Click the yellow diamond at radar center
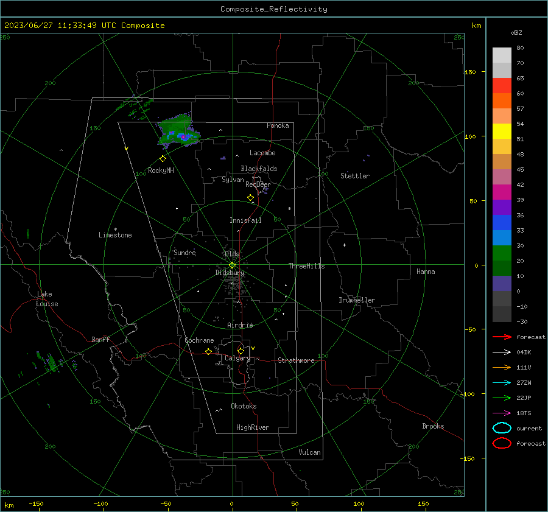548x512 pixels. coord(232,265)
